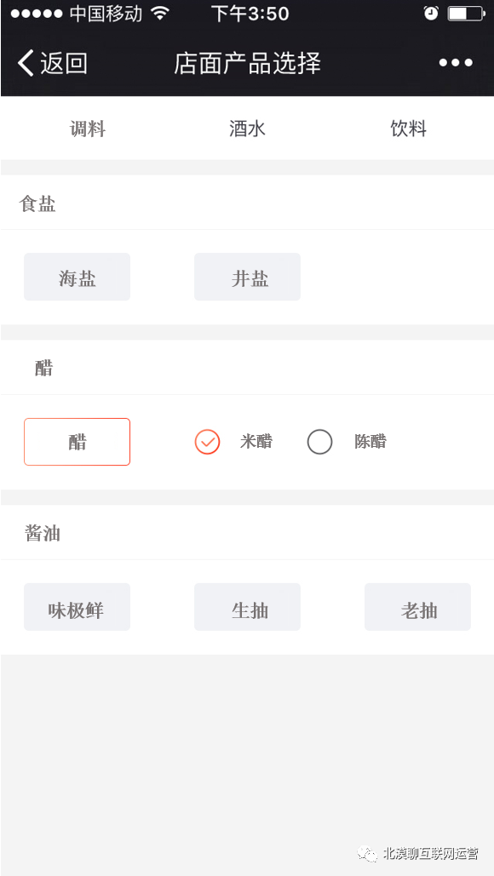The image size is (494, 876).
Task: Deselect the checked 米醋 radio button
Action: (207, 442)
